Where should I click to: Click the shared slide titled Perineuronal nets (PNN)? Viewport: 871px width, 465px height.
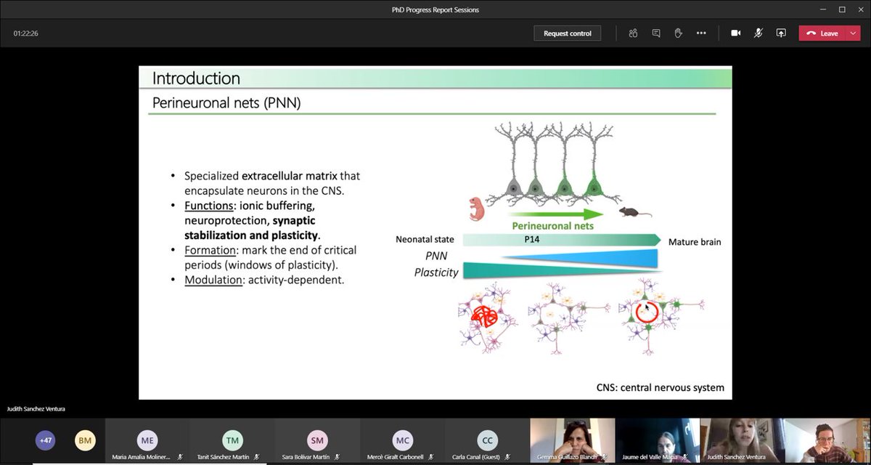(x=435, y=232)
